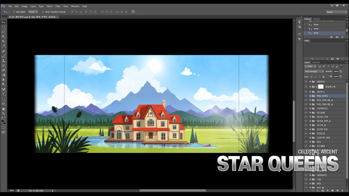The width and height of the screenshot is (349, 196).
Task: Select the Eyedropper tool
Action: (x=3, y=46)
